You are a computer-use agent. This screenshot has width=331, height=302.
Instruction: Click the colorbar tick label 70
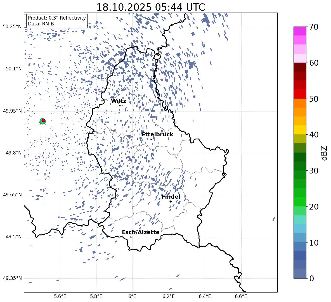click(x=314, y=27)
